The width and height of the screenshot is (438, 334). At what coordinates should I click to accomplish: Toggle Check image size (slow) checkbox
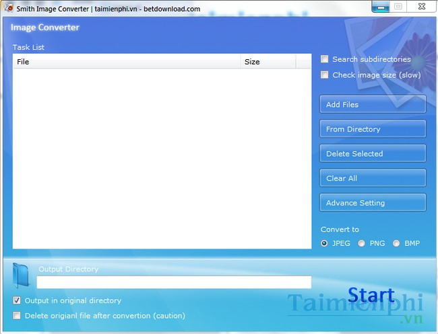tap(324, 75)
